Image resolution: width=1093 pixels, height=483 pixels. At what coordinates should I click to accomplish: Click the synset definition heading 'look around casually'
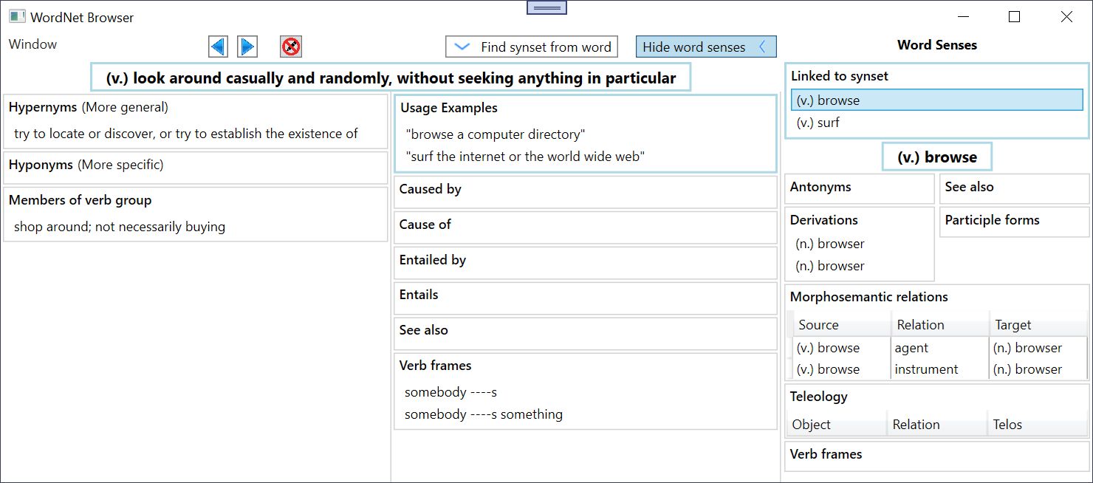(391, 78)
